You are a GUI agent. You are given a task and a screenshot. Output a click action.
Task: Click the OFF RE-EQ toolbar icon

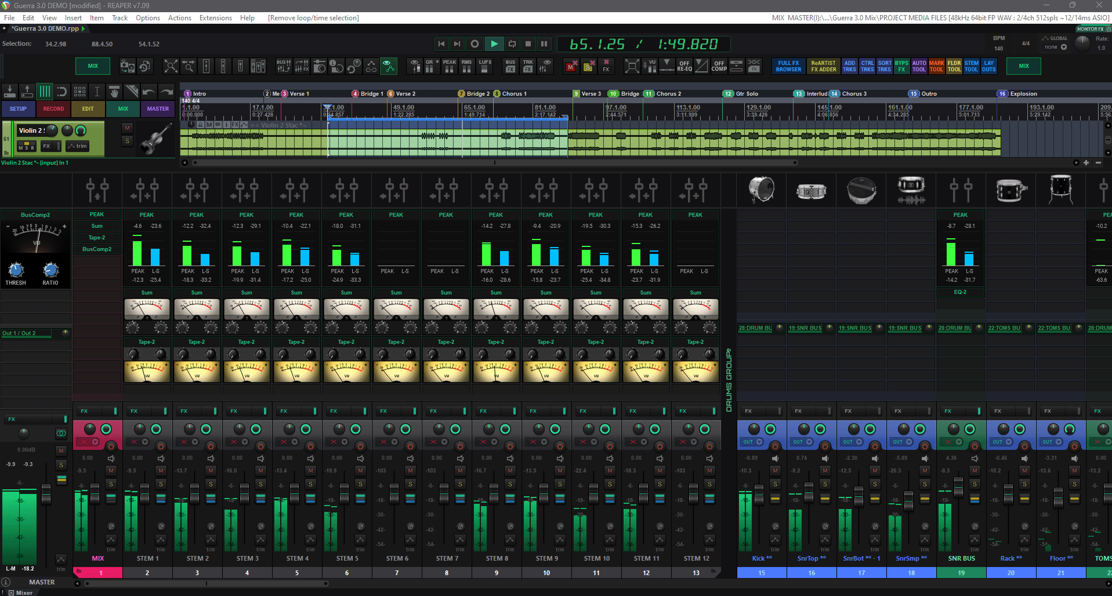click(x=684, y=66)
